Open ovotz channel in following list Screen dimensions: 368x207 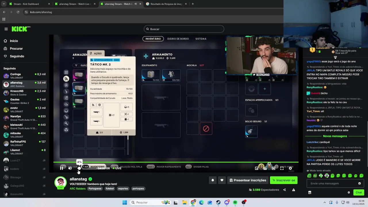(x=24, y=110)
